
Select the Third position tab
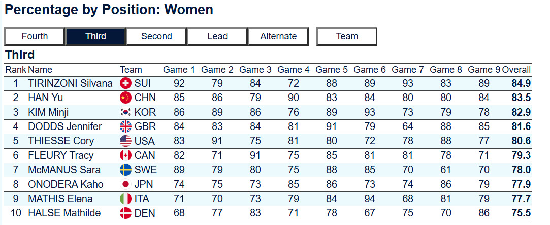click(x=96, y=36)
